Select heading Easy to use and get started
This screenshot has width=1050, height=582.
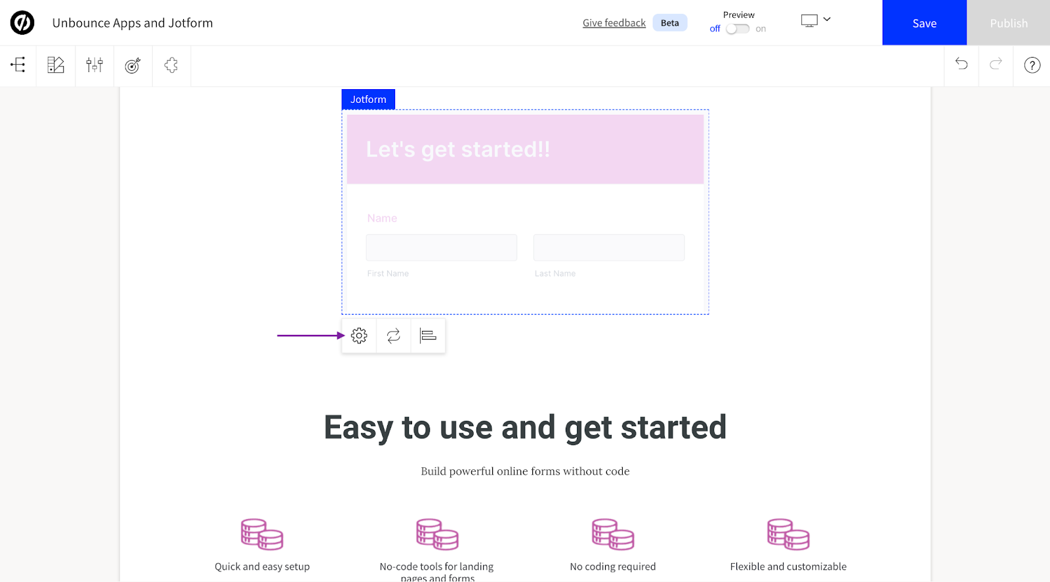pos(525,428)
